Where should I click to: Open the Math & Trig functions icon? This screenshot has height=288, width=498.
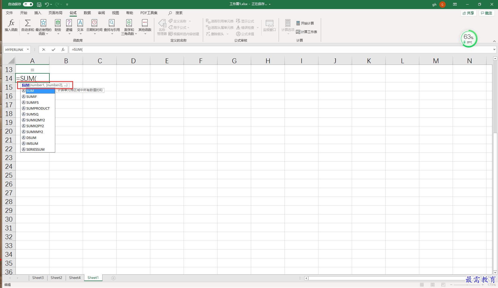pyautogui.click(x=129, y=23)
